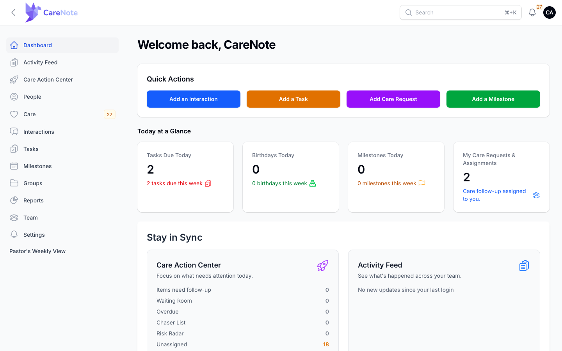
Task: Click the Care heart icon
Action: [x=14, y=114]
